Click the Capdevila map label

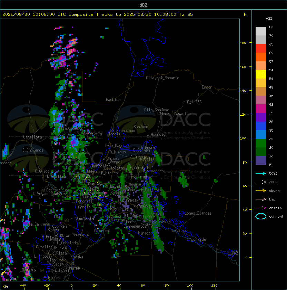(92, 134)
